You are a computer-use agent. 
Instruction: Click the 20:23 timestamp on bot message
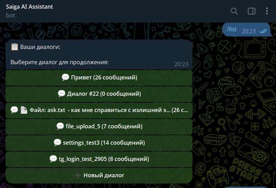[x=181, y=64]
